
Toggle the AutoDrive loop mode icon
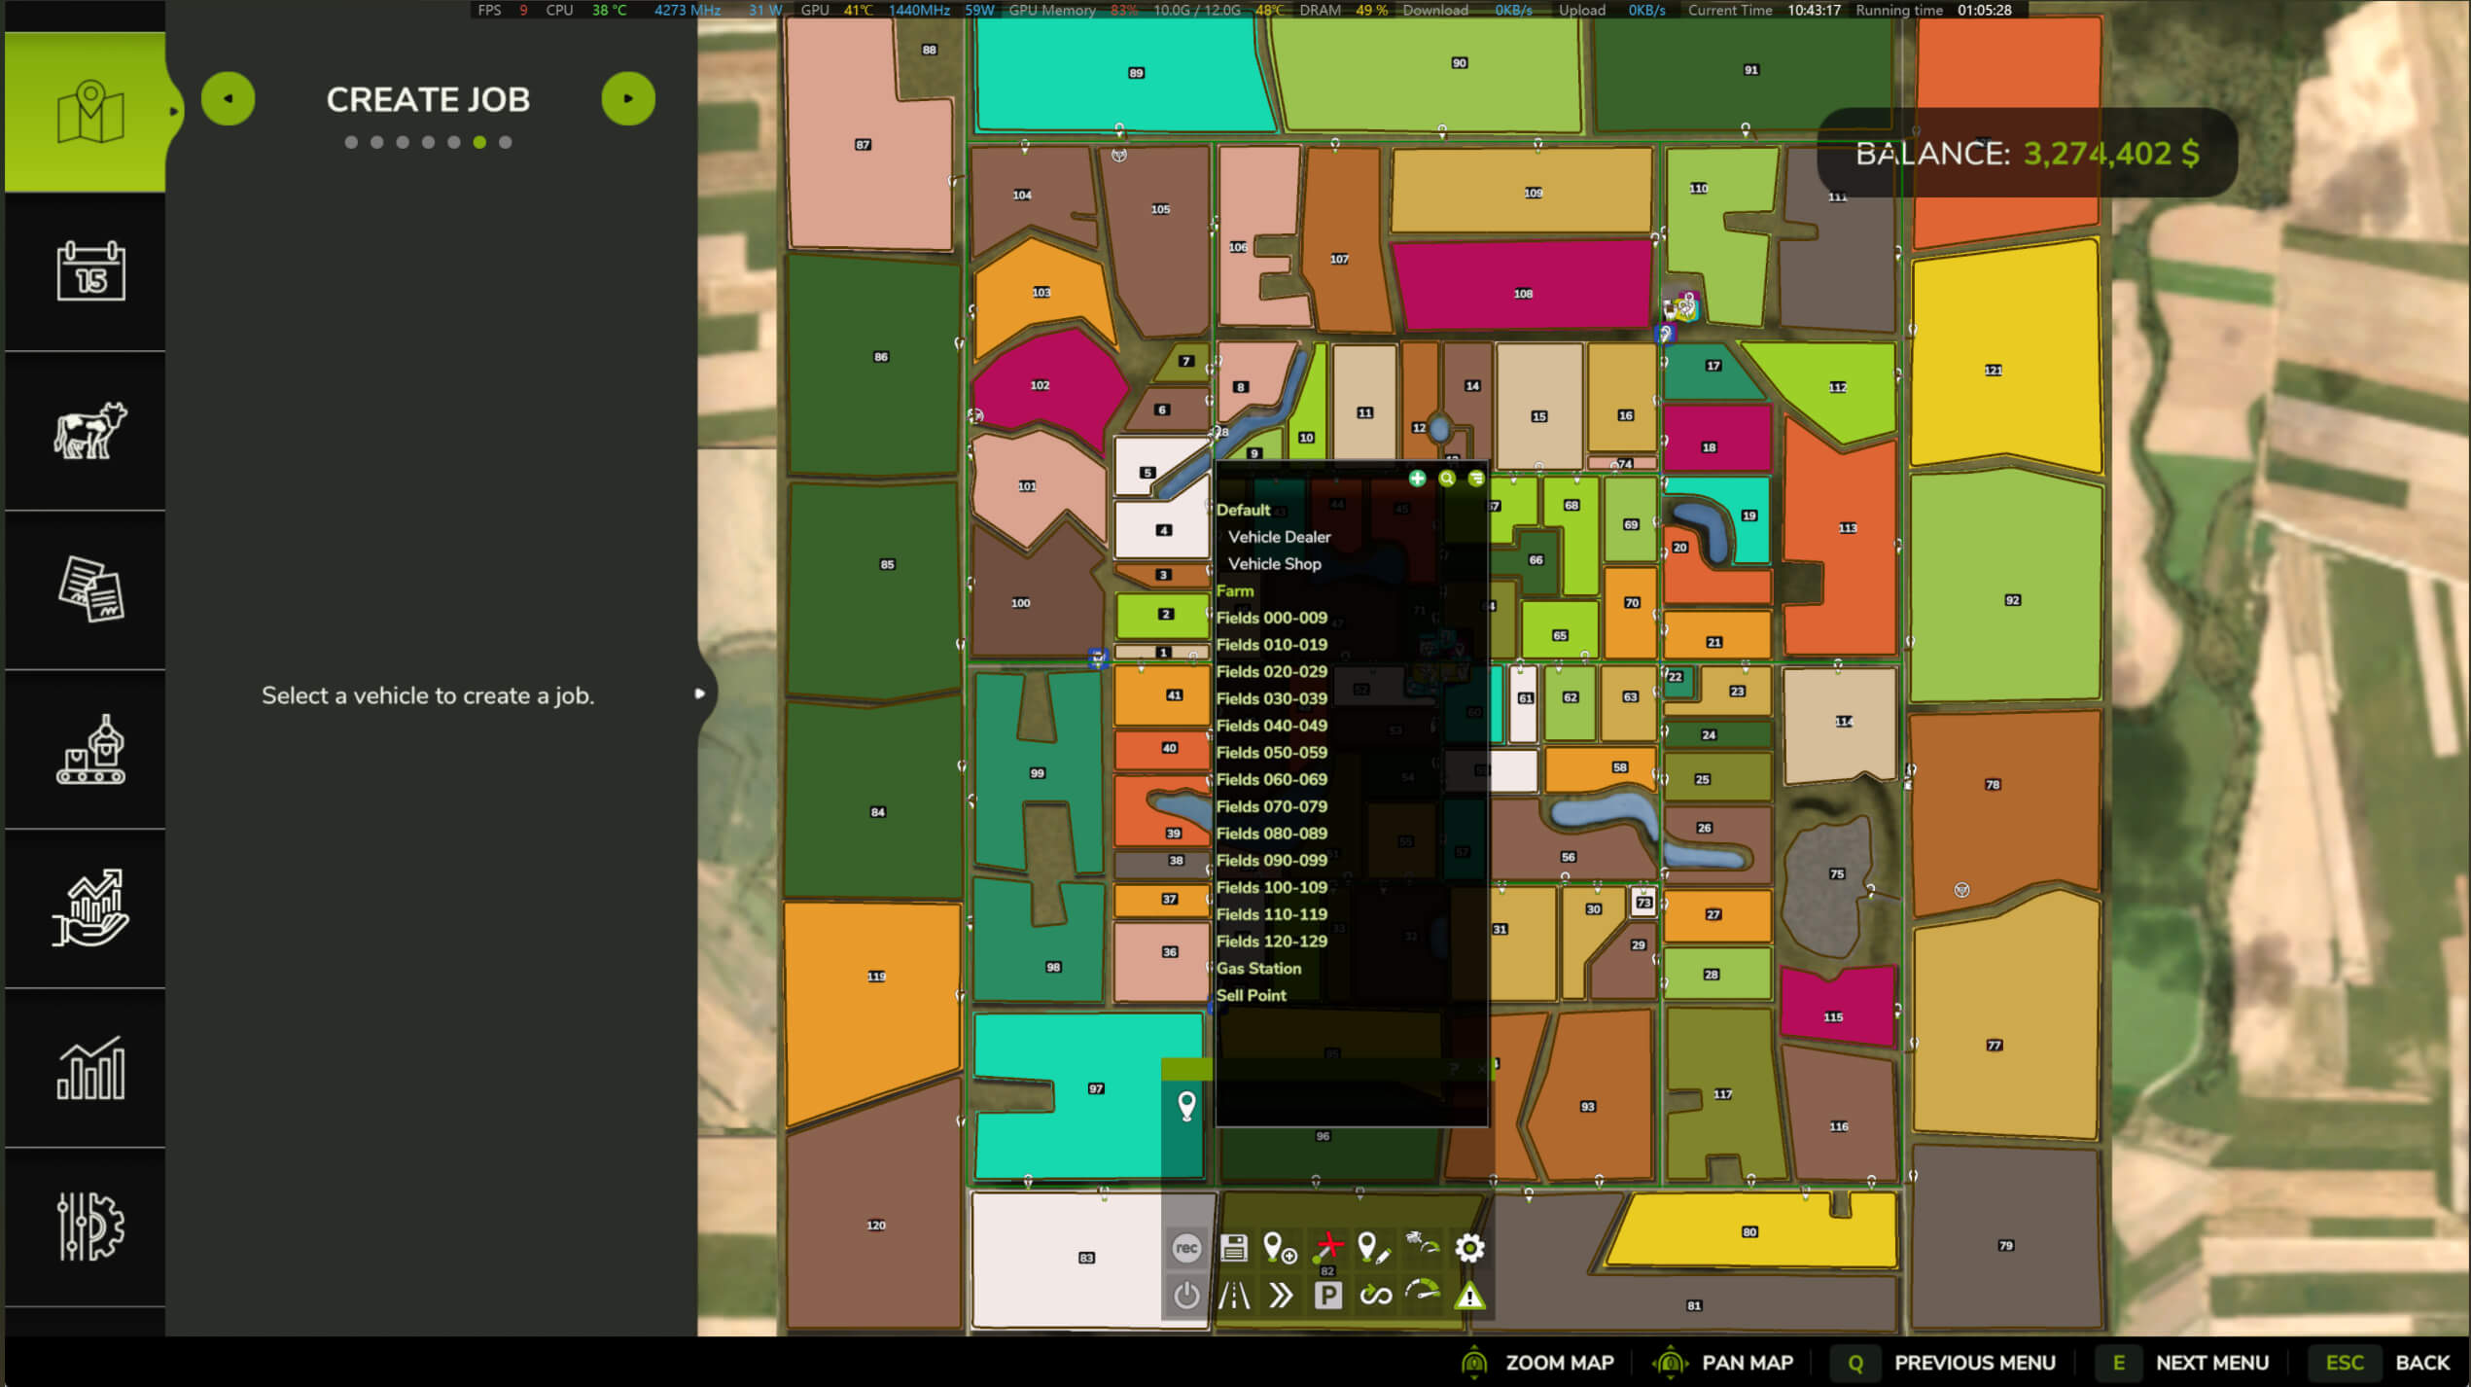pos(1375,1296)
